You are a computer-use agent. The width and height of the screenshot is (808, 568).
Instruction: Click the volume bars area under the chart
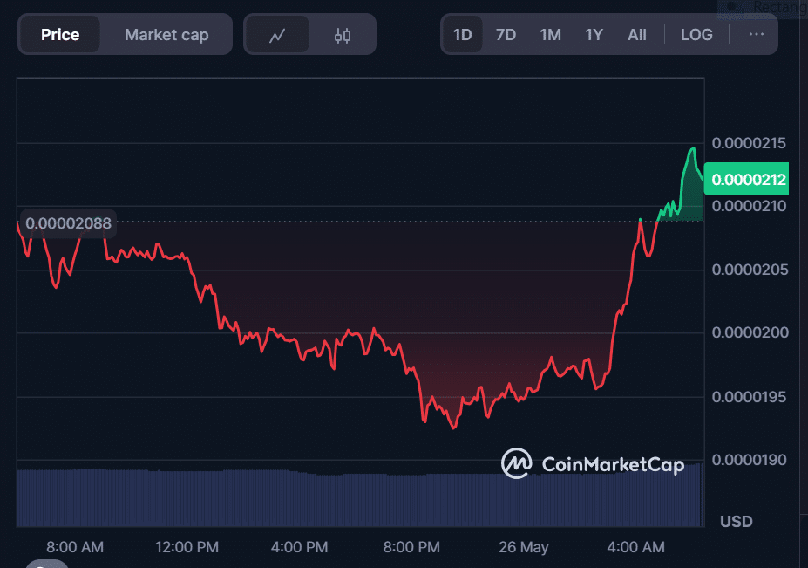[x=360, y=498]
